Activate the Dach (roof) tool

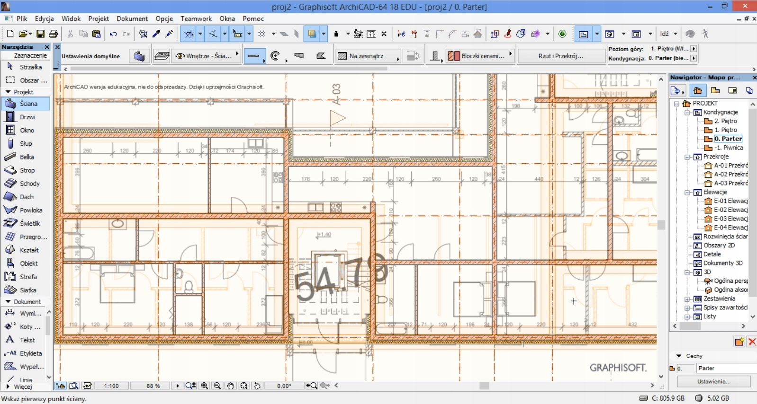[26, 197]
